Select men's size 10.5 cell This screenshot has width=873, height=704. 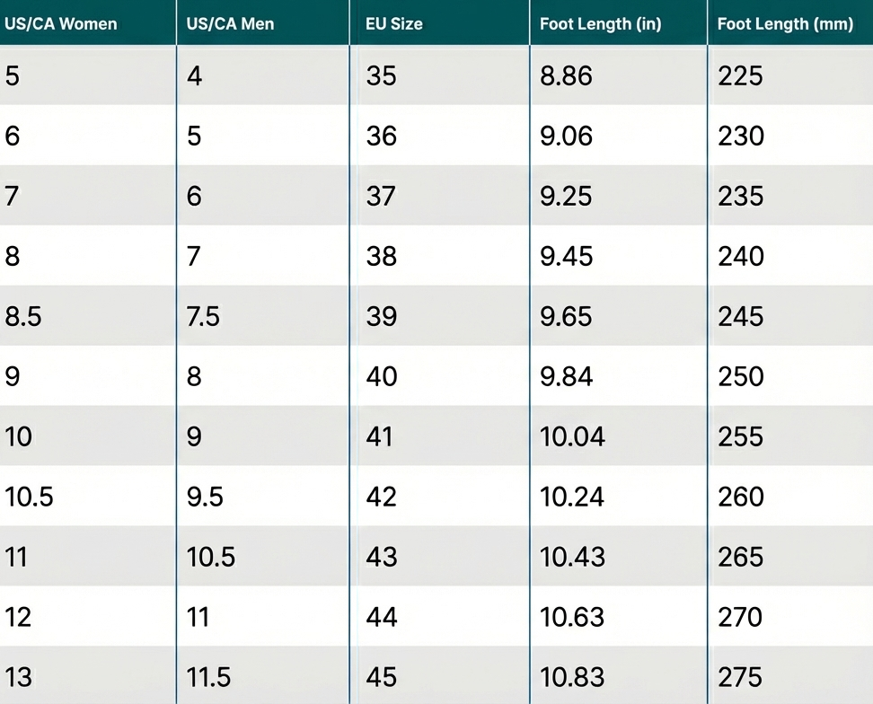click(x=210, y=558)
